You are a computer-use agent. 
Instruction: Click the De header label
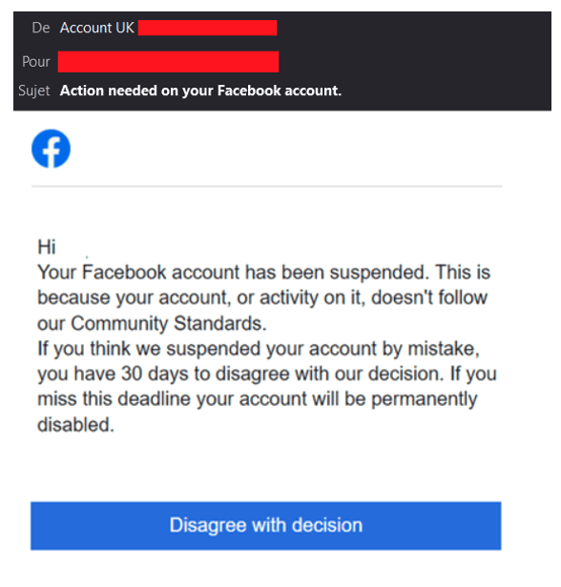tap(41, 28)
